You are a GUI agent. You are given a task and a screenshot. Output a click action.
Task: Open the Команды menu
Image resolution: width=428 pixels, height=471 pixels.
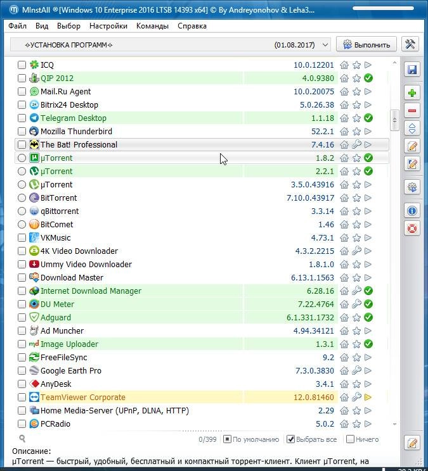(152, 26)
